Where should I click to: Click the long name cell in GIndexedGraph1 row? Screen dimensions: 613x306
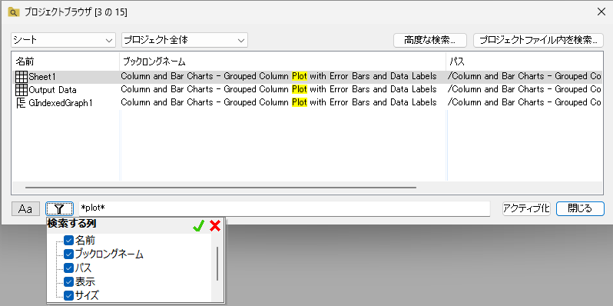[x=279, y=102]
